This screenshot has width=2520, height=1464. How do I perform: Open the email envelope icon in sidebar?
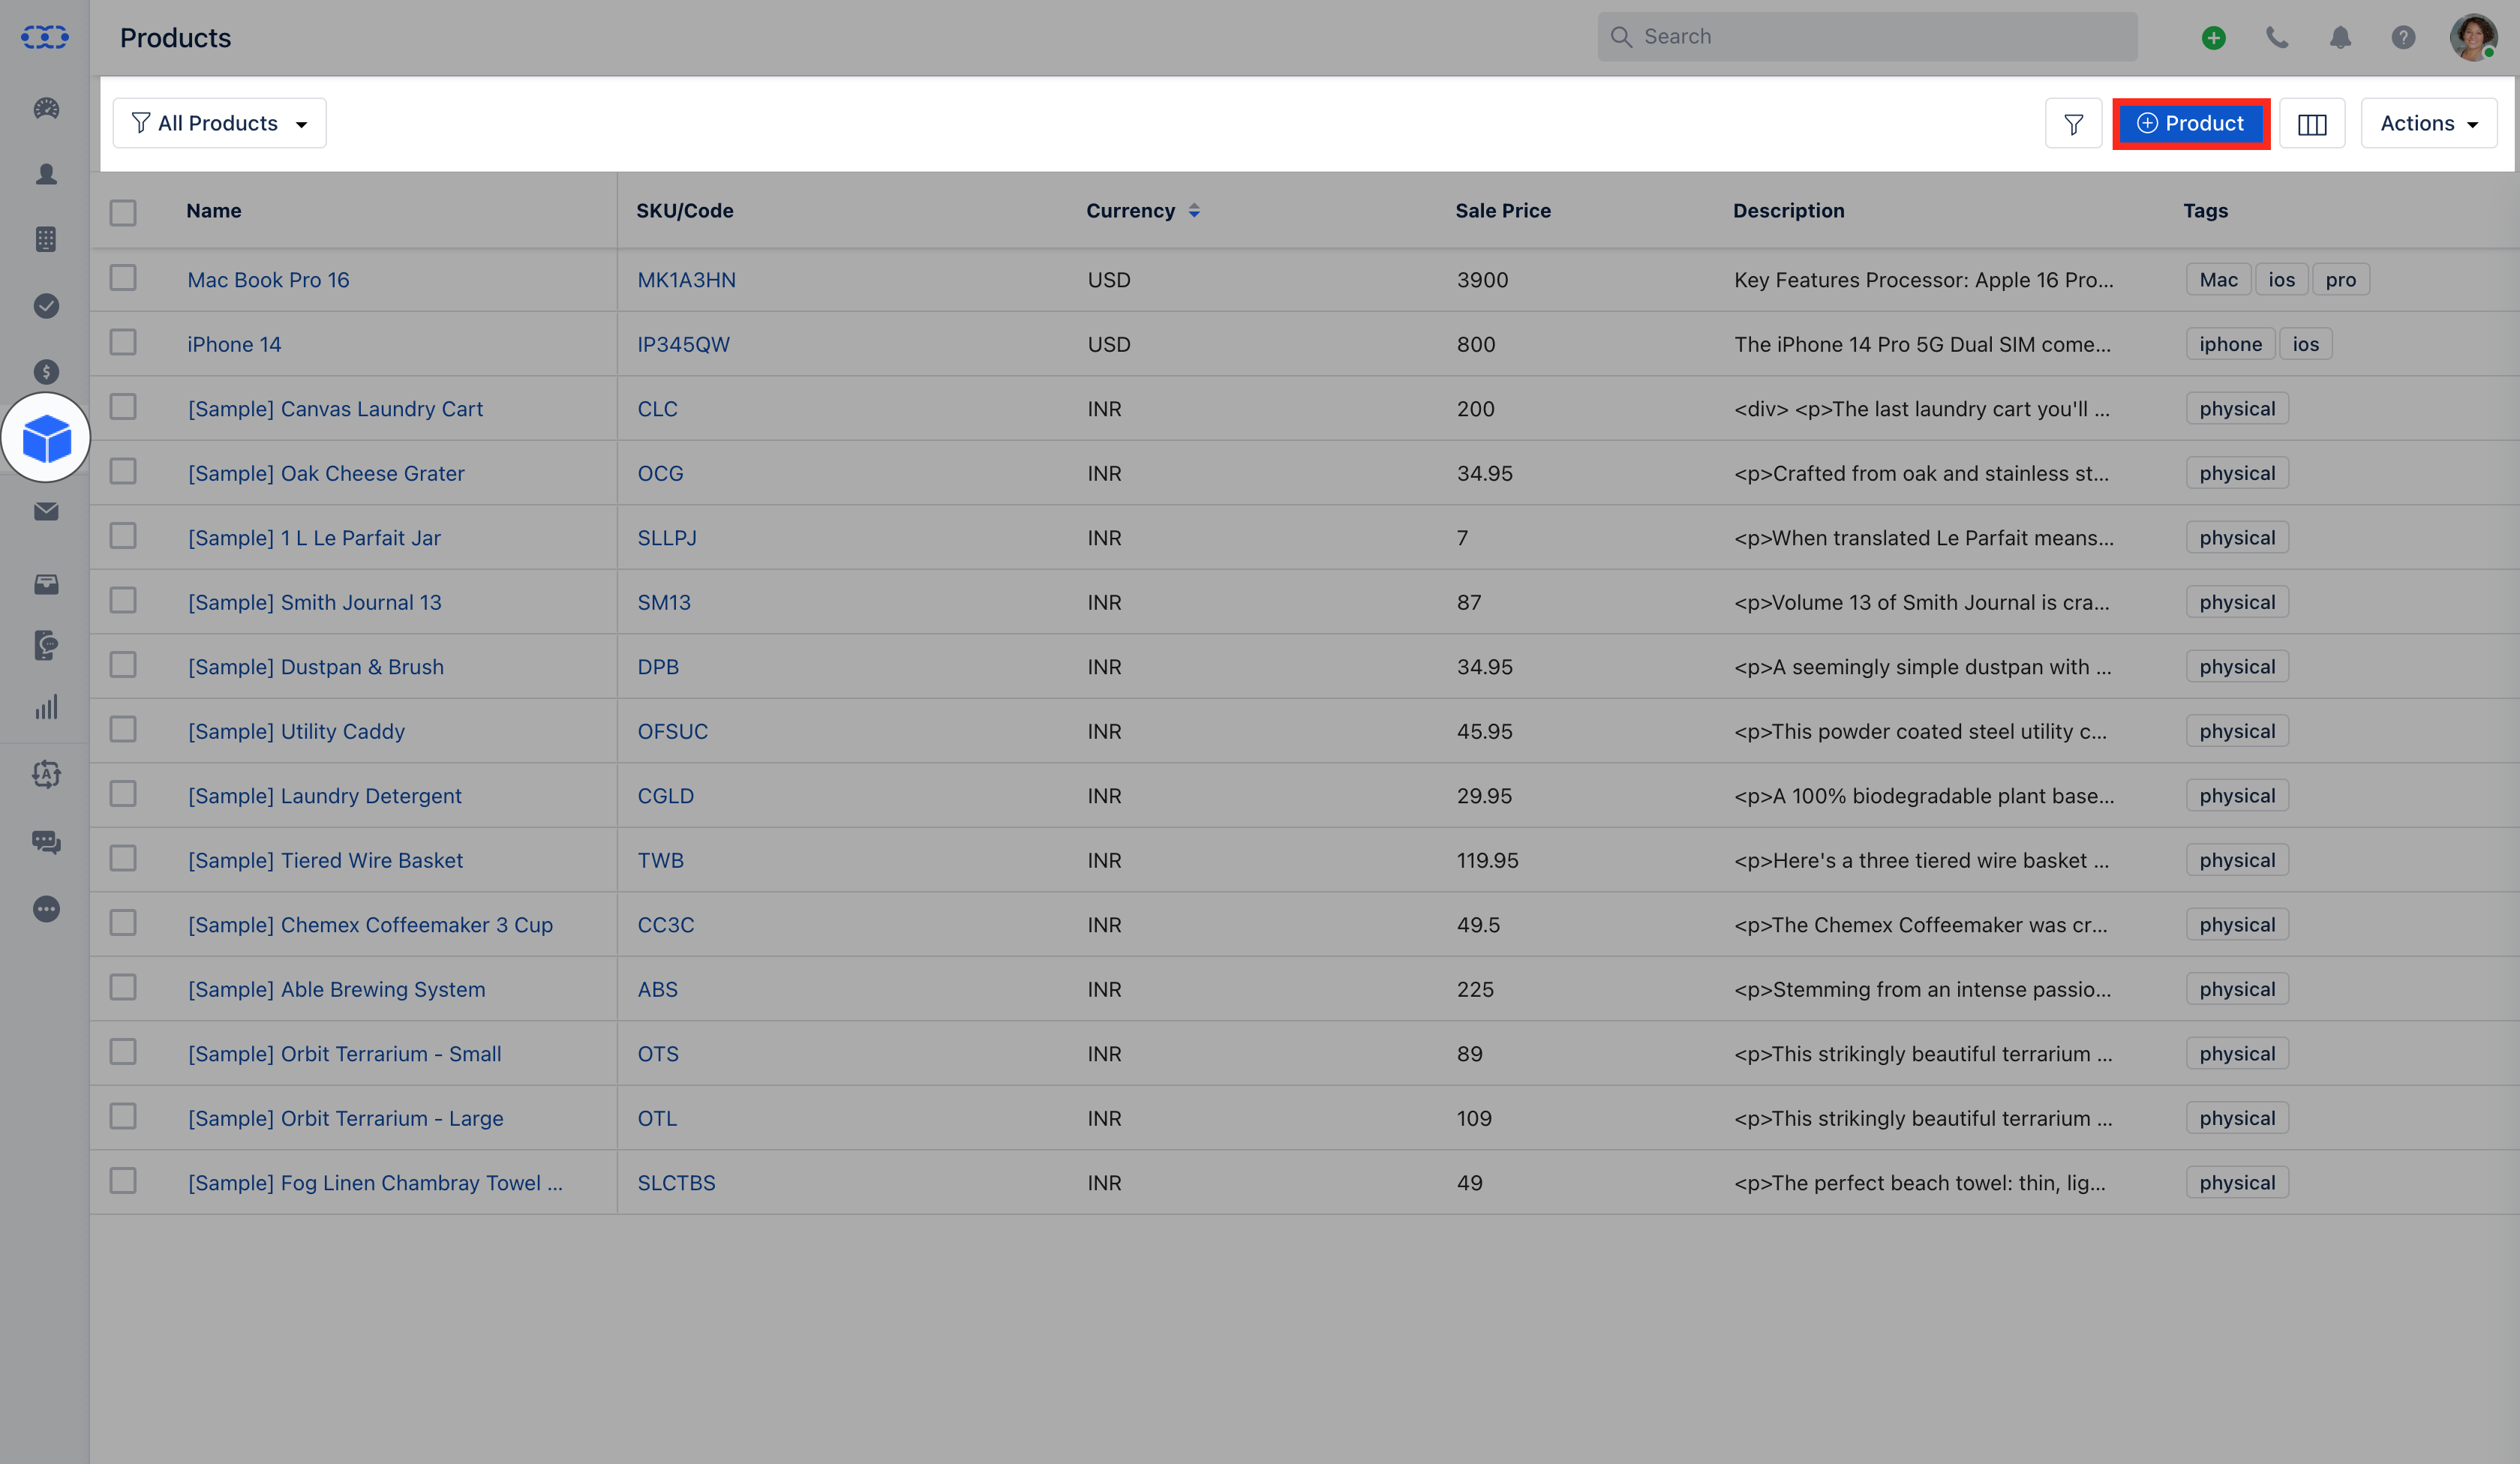[x=46, y=511]
